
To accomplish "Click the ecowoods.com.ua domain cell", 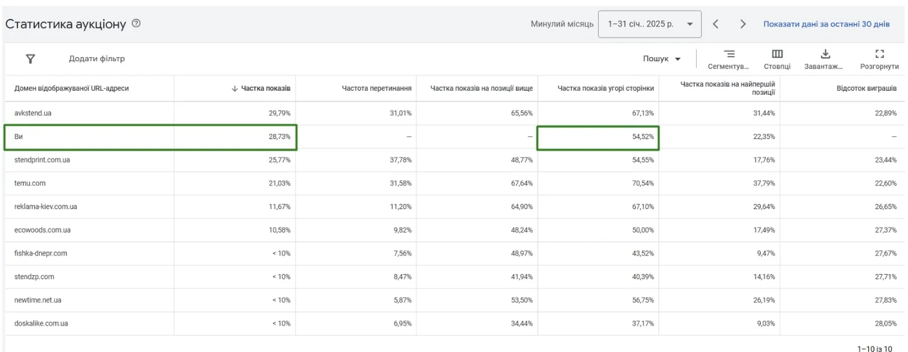I will coord(43,230).
